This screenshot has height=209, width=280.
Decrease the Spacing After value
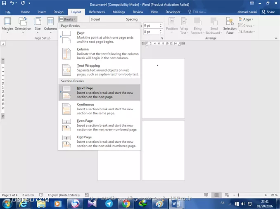161,33
